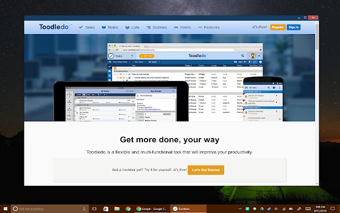This screenshot has width=340, height=213.
Task: Click the "Not a member yet?" text
Action: pyautogui.click(x=128, y=170)
